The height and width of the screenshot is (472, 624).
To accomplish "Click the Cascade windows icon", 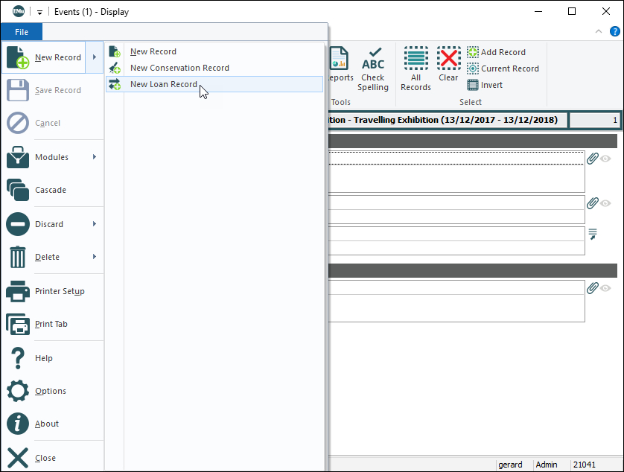I will click(18, 190).
